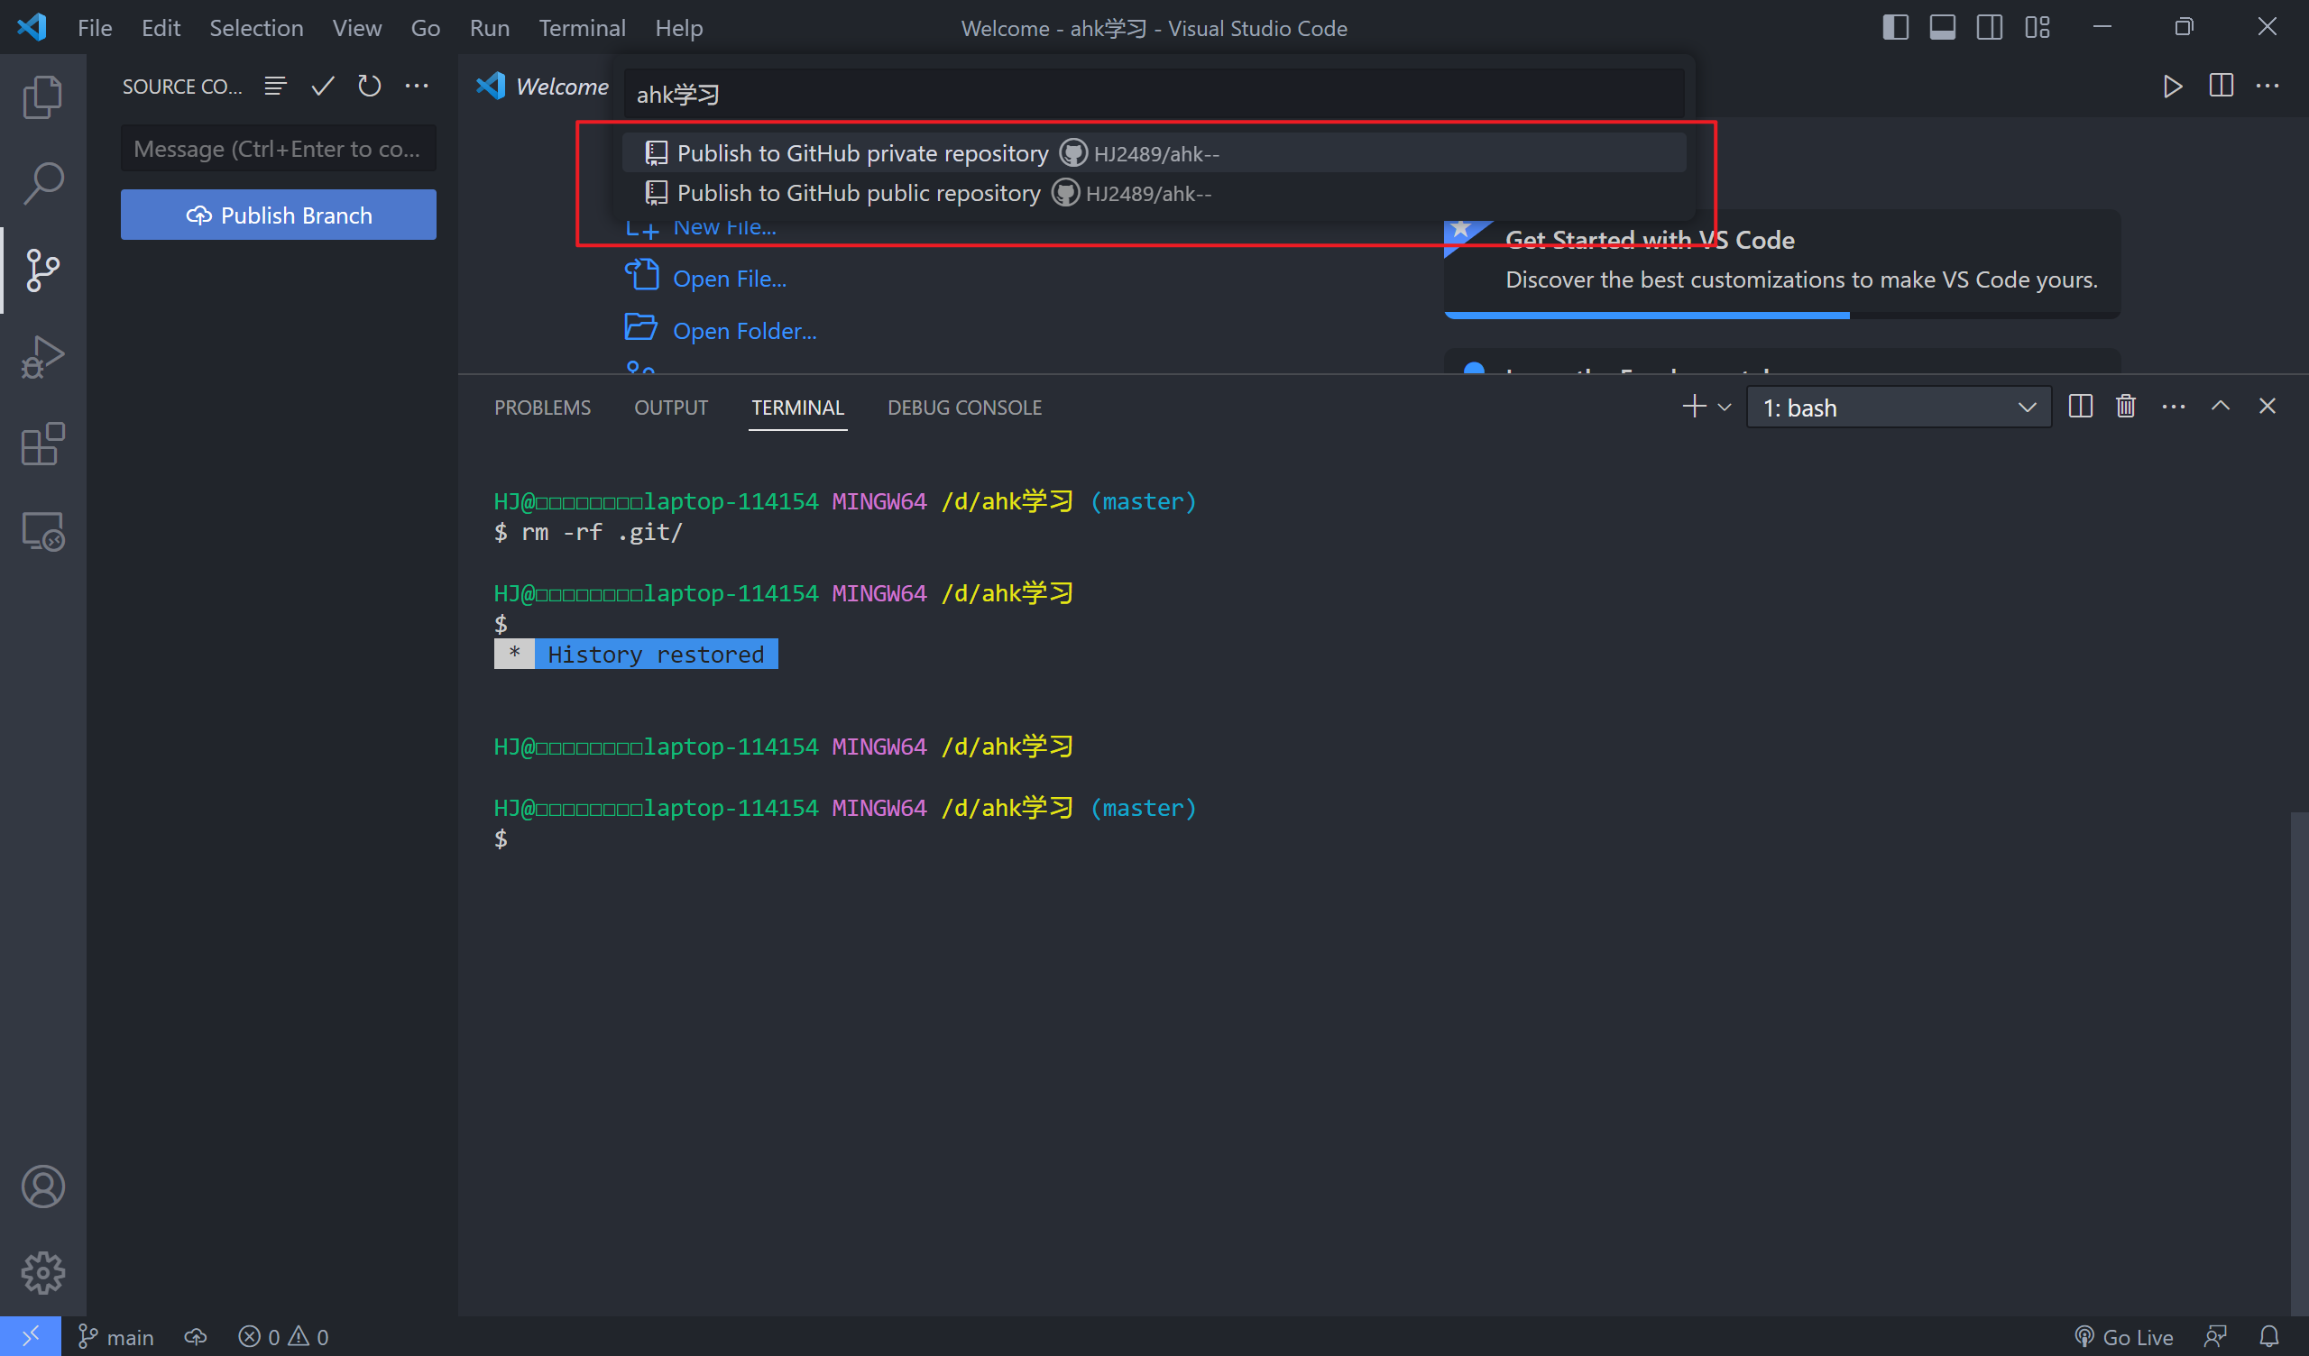Screen dimensions: 2309x1356
Task: Refresh the source control repository
Action: 369,86
